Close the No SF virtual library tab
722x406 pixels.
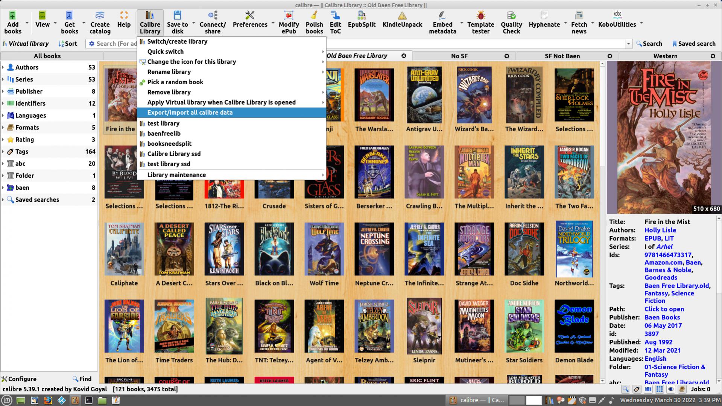[x=506, y=56]
